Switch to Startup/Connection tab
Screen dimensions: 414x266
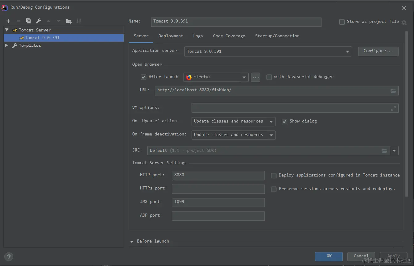(x=277, y=36)
